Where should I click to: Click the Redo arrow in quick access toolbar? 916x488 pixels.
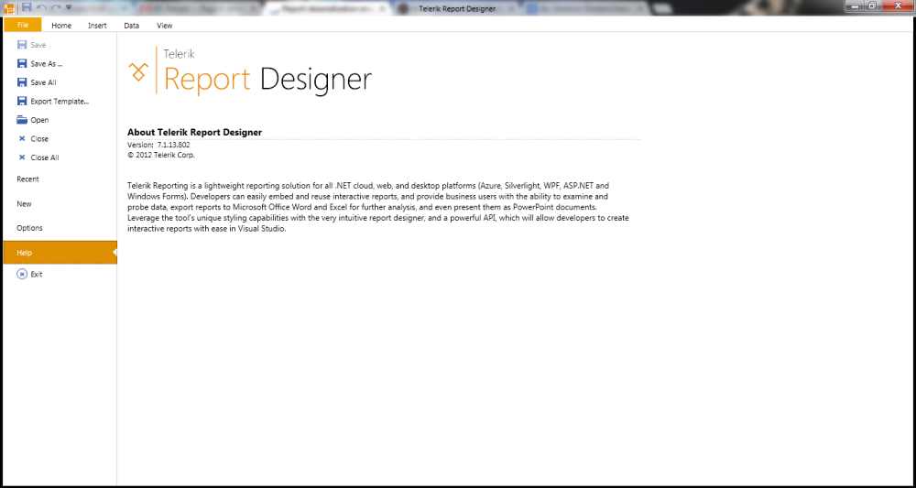[56, 7]
